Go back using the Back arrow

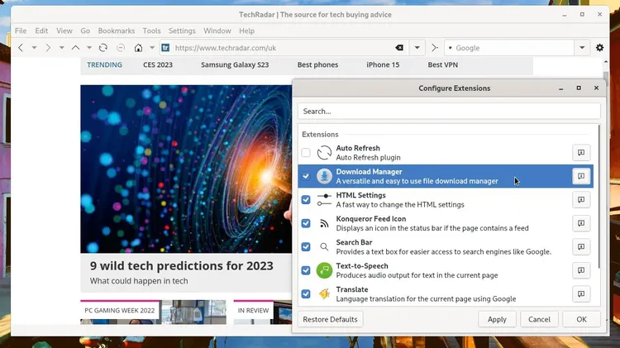[x=21, y=48]
